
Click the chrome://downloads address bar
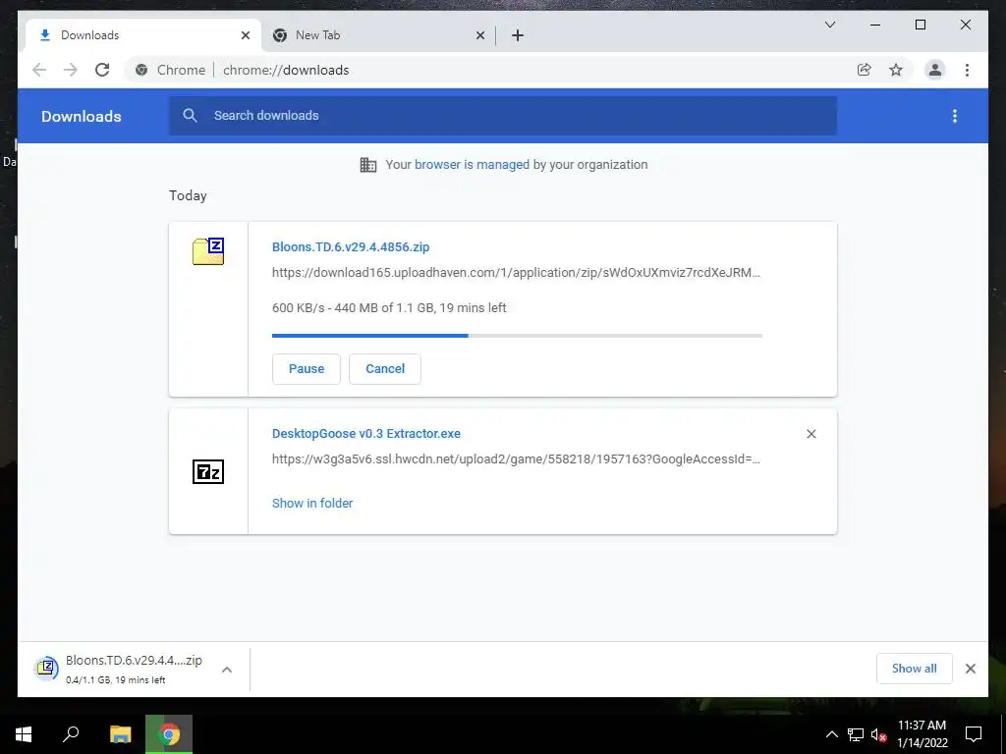286,70
